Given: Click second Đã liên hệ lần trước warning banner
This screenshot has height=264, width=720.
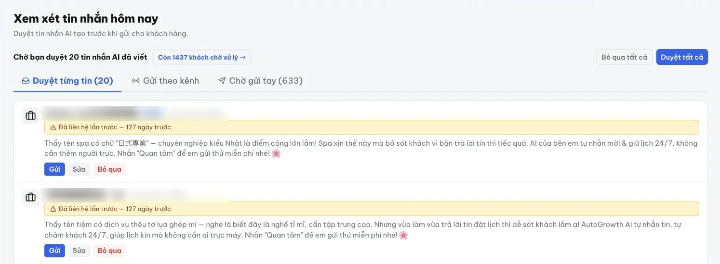Looking at the screenshot, I should point(372,209).
